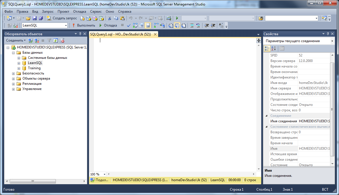Click the MDX query icon
The height and width of the screenshot is (195, 339).
pyautogui.click(x=89, y=18)
